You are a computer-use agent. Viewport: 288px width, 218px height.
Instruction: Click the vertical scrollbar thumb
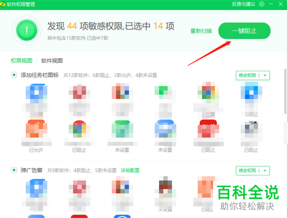[x=286, y=91]
